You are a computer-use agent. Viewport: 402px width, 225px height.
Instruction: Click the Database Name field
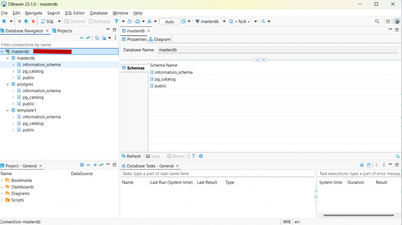278,50
